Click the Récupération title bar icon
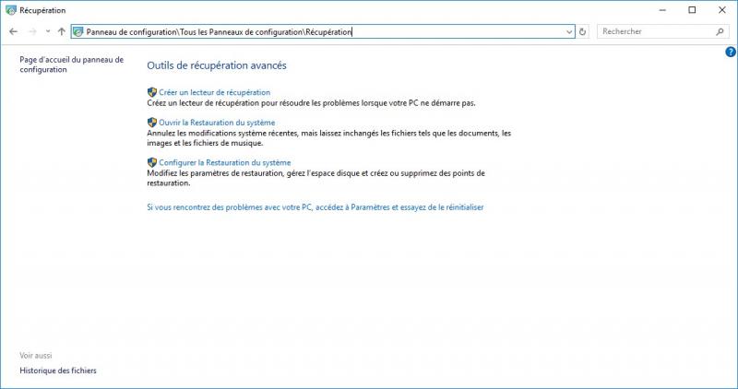Viewport: 738px width, 389px height. [11, 10]
